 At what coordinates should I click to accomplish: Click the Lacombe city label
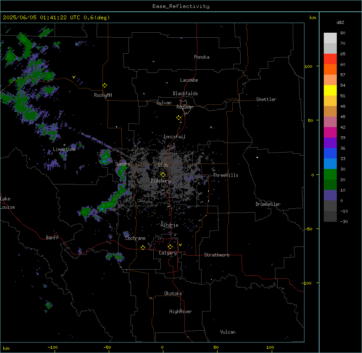pos(189,80)
